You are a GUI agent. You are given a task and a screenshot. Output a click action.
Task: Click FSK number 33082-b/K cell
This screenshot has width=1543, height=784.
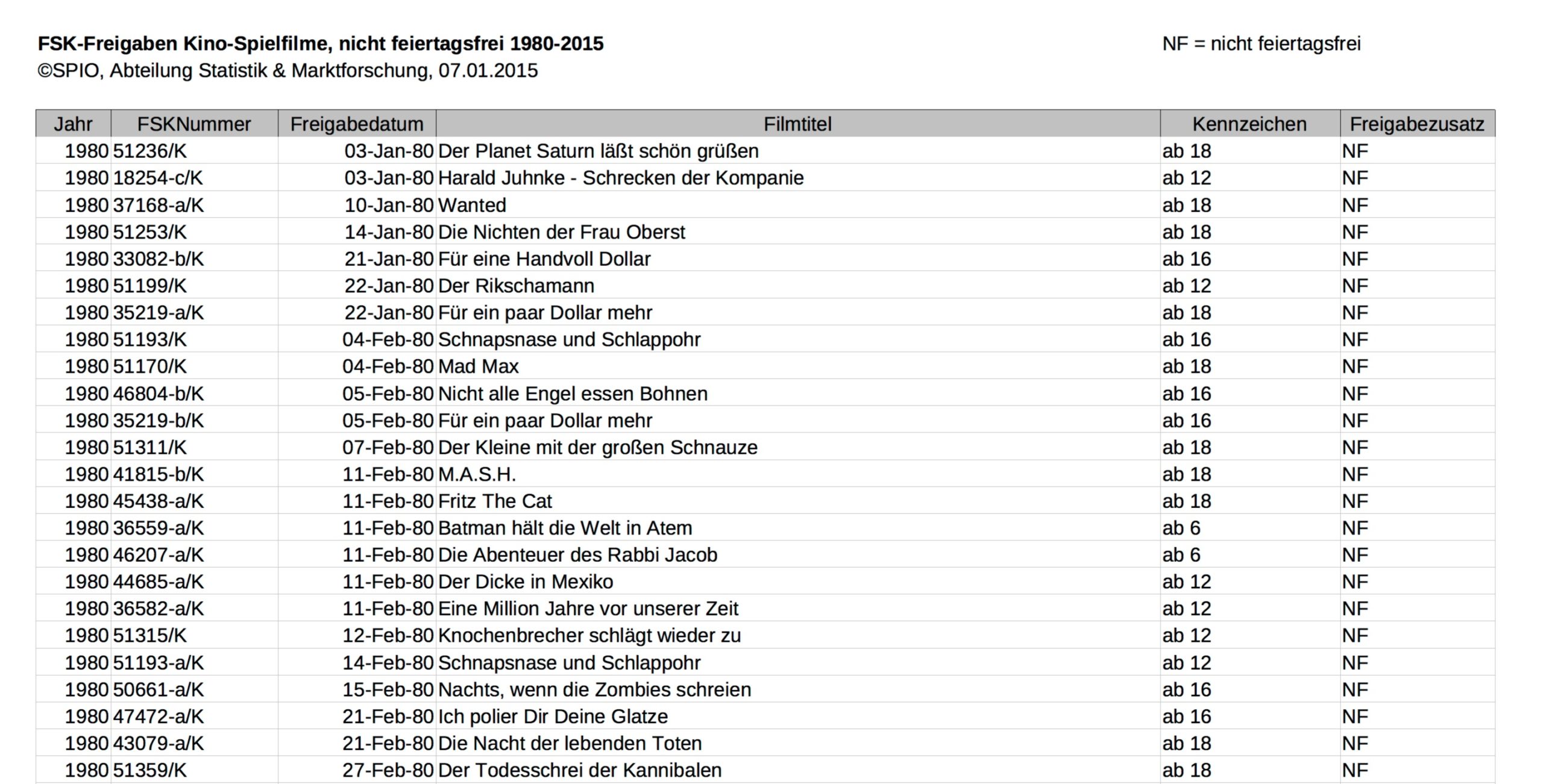tap(159, 259)
